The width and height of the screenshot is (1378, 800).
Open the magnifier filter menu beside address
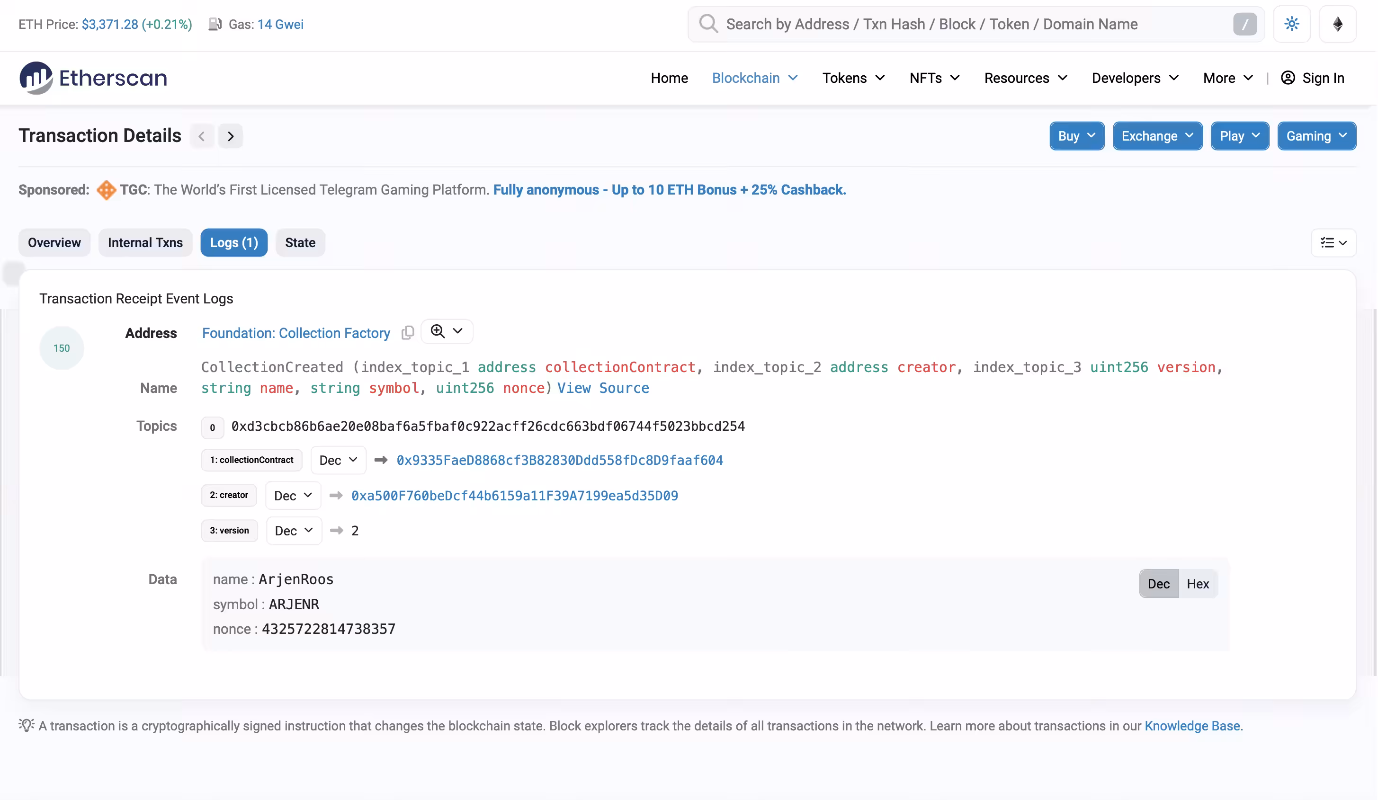point(447,331)
